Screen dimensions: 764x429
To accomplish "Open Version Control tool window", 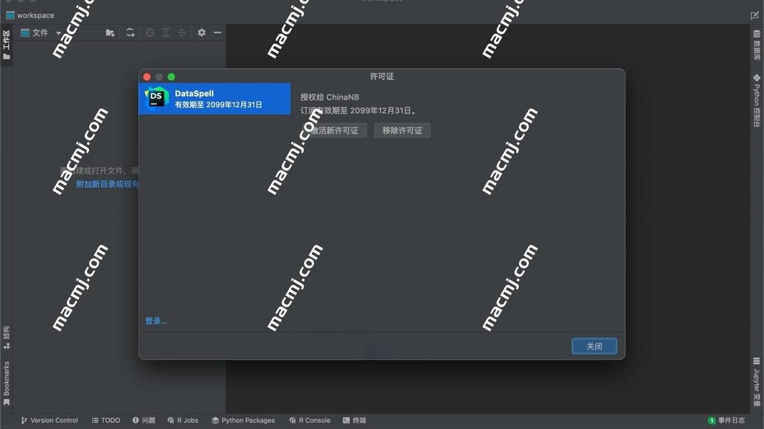I will tap(50, 421).
